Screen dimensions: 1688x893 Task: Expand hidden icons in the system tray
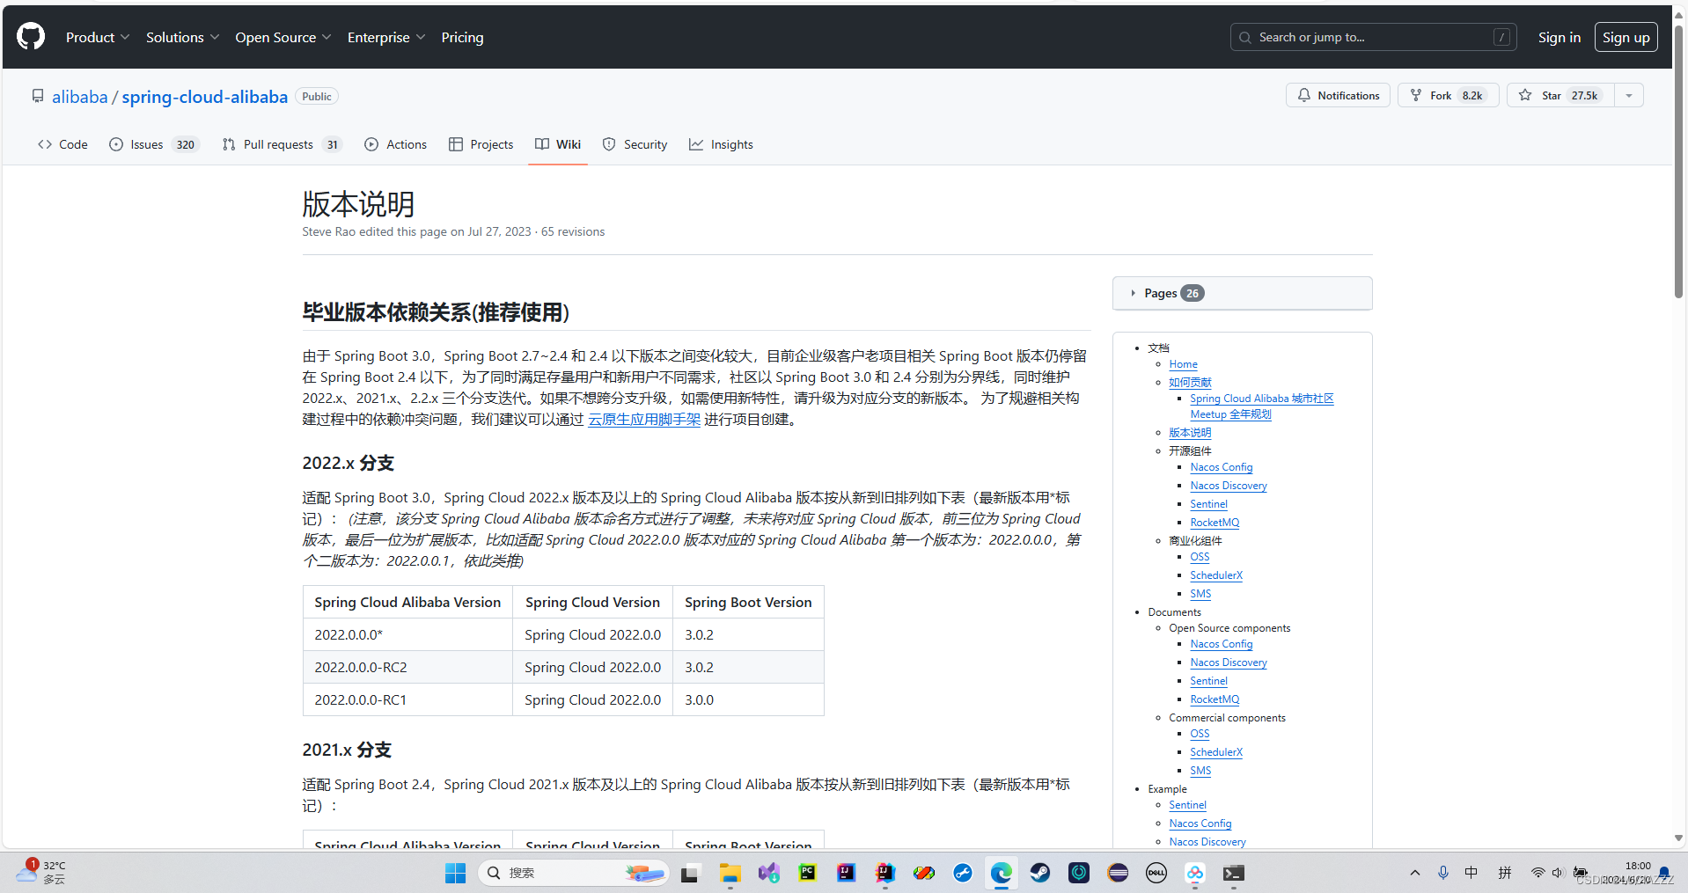coord(1413,873)
